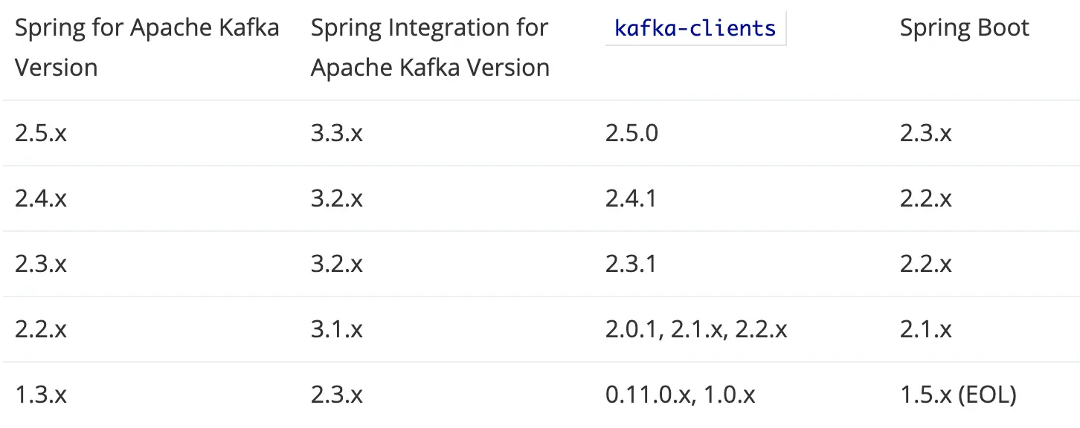Click the 2.0.1, 2.1.x, 2.2.x cell

click(x=696, y=330)
